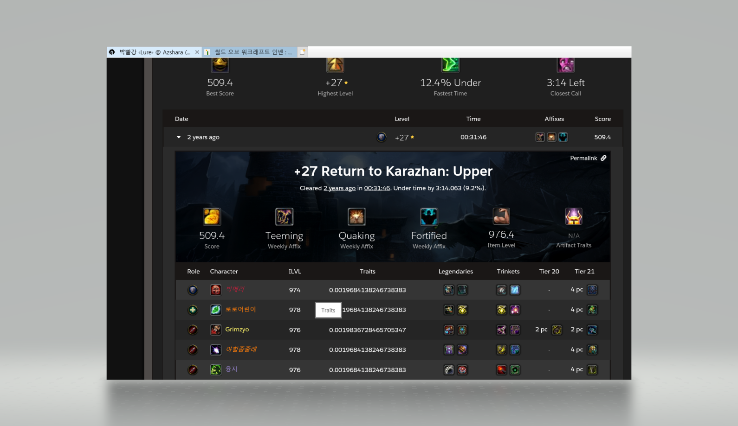
Task: Click the Date column header
Action: click(x=181, y=119)
